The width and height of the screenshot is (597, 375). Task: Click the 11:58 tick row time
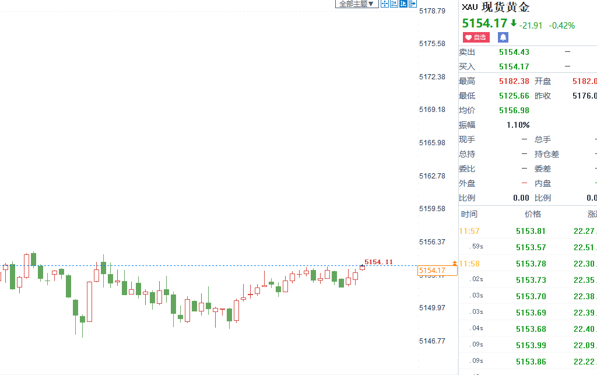click(469, 264)
